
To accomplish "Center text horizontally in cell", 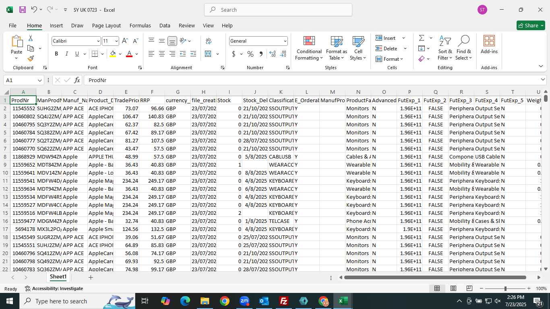I will (x=161, y=54).
